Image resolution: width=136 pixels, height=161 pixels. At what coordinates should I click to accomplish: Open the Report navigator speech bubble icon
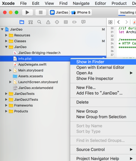83,22
